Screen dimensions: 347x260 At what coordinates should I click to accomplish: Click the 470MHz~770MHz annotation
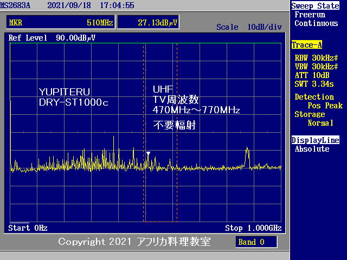[196, 110]
